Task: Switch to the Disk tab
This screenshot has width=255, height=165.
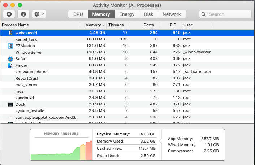Action: click(x=148, y=14)
